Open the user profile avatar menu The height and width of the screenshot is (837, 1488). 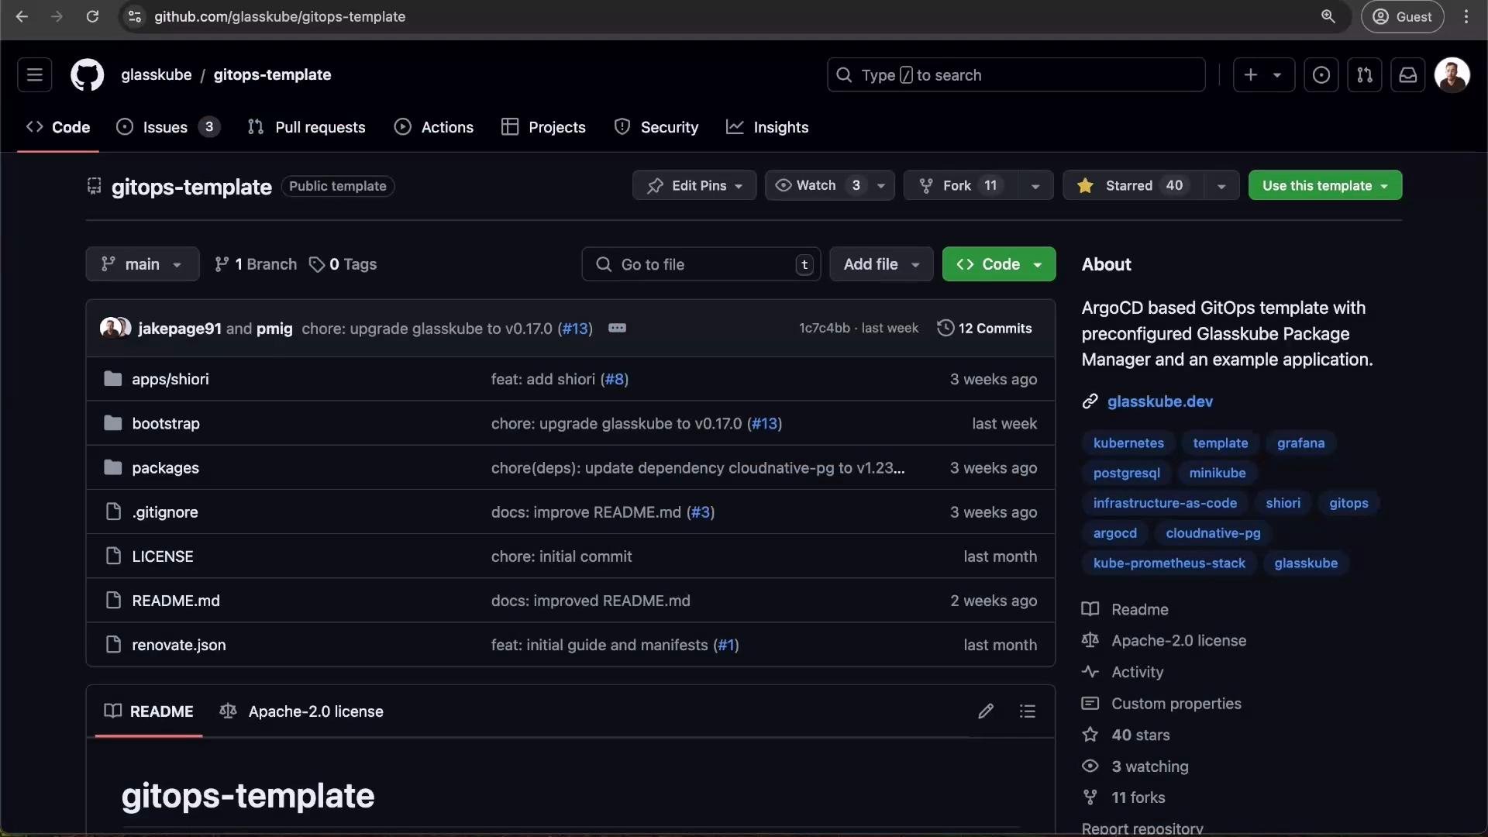1452,75
